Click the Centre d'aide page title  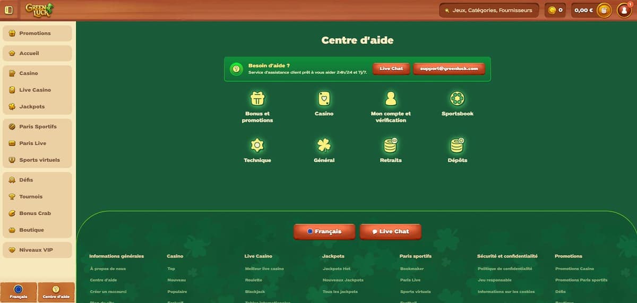coord(357,40)
